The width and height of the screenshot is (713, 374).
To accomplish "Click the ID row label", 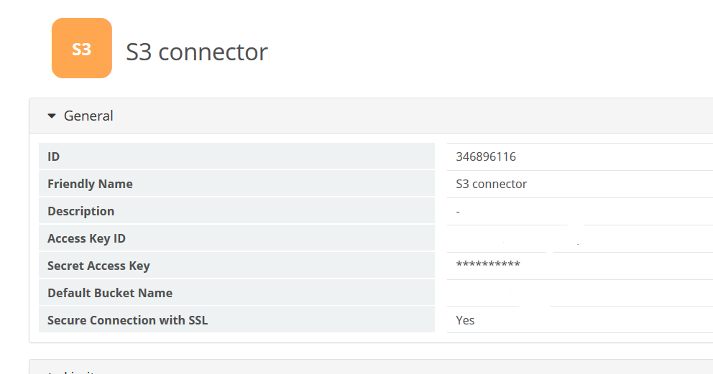I will 54,156.
